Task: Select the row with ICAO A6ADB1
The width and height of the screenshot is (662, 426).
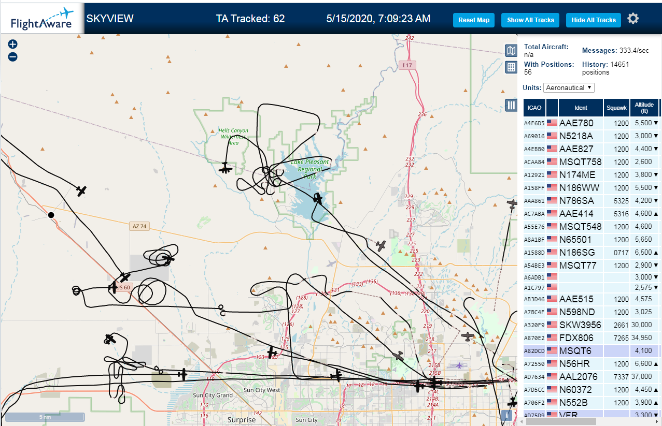Action: pyautogui.click(x=591, y=277)
